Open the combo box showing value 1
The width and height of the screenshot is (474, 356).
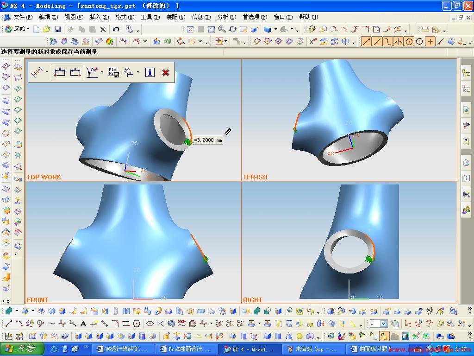(x=379, y=324)
